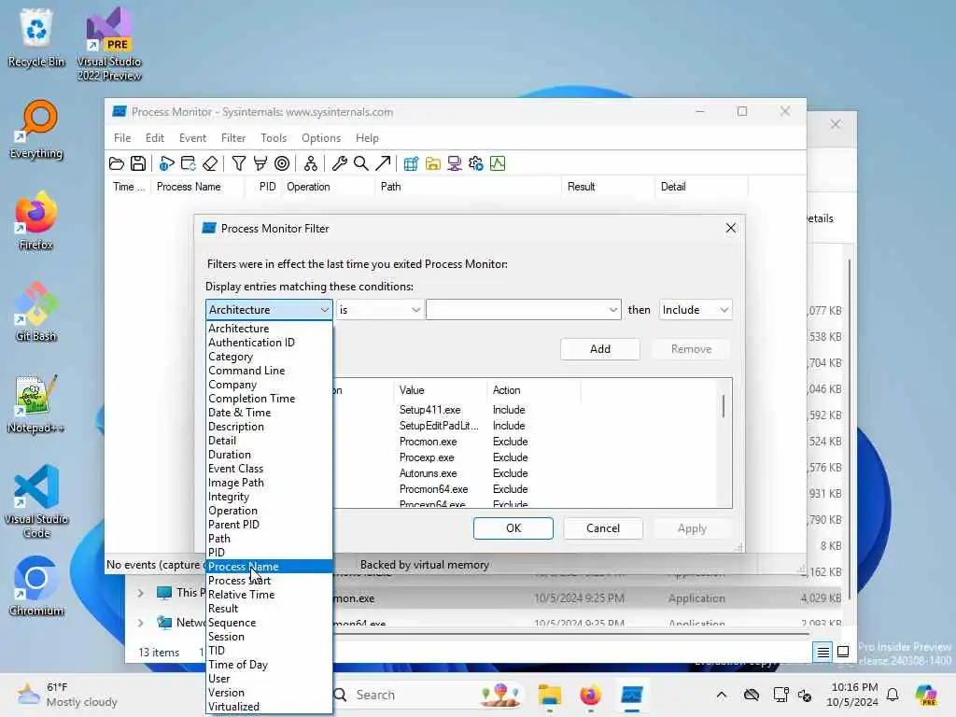Click the Open file toolbar icon
The width and height of the screenshot is (956, 717).
coord(117,163)
